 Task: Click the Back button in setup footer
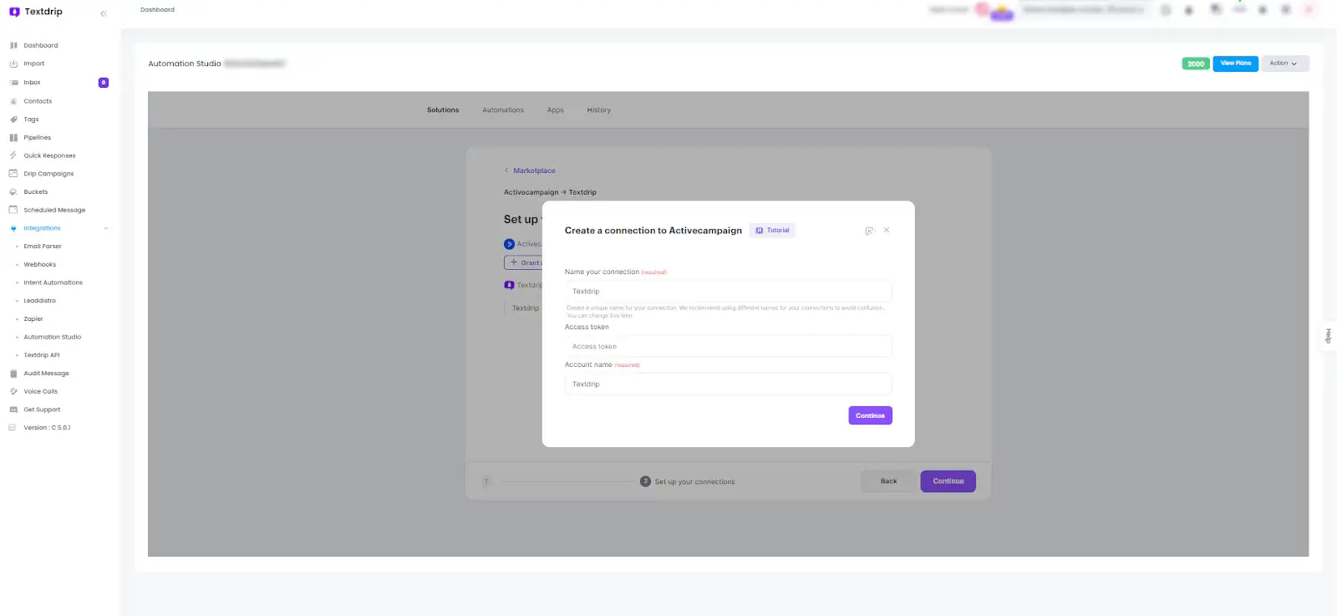tap(888, 481)
